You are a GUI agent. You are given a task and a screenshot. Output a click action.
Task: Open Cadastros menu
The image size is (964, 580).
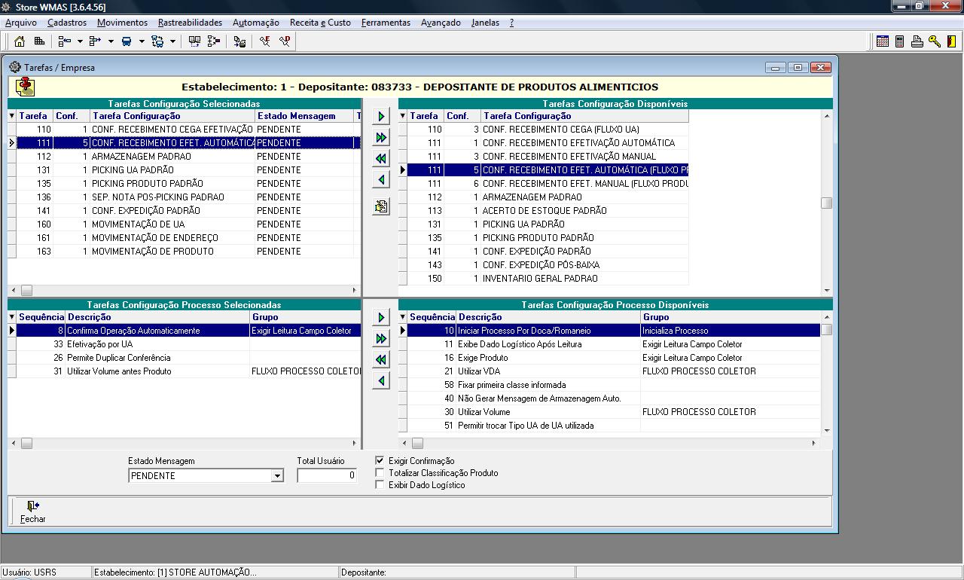pos(67,23)
